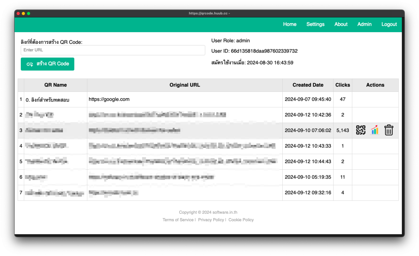Image resolution: width=419 pixels, height=256 pixels.
Task: Open the About page
Action: 341,24
